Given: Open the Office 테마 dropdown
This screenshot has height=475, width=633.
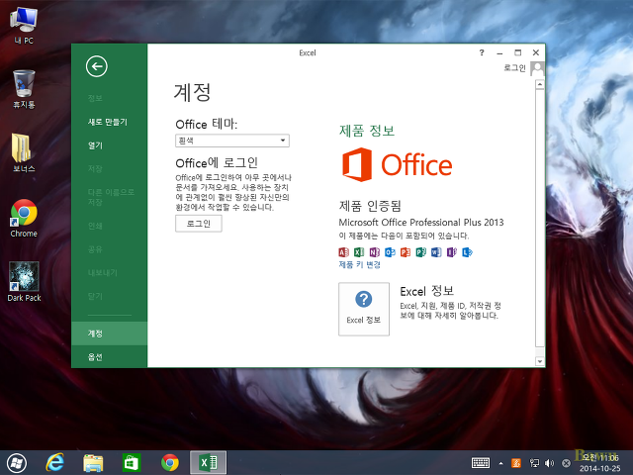Looking at the screenshot, I should [x=232, y=141].
